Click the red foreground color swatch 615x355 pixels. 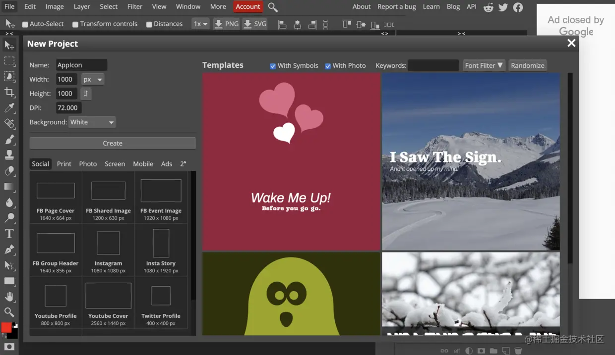point(6,327)
